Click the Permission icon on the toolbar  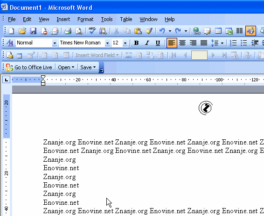tap(44, 31)
